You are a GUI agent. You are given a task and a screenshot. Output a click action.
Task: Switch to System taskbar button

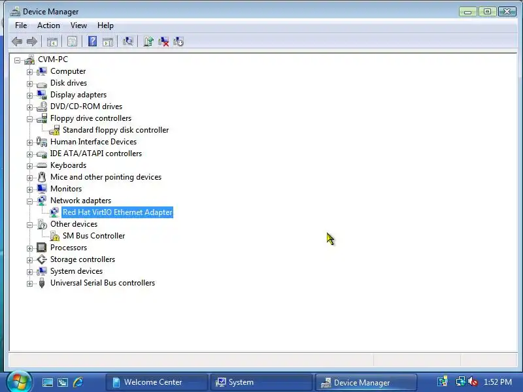point(261,382)
